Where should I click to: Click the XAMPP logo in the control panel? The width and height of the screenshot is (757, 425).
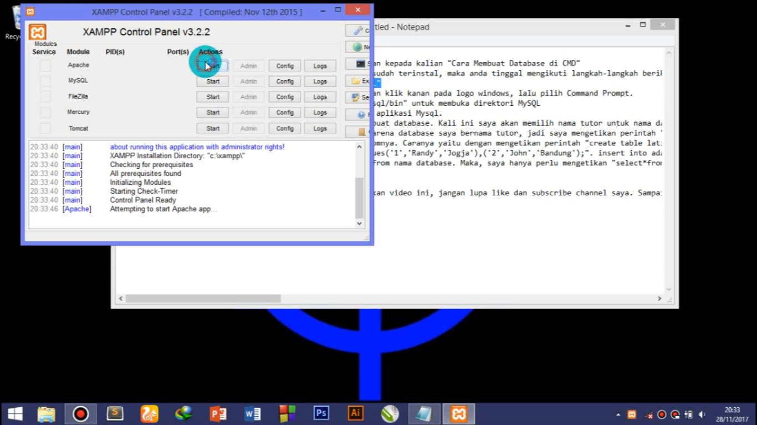click(x=38, y=32)
